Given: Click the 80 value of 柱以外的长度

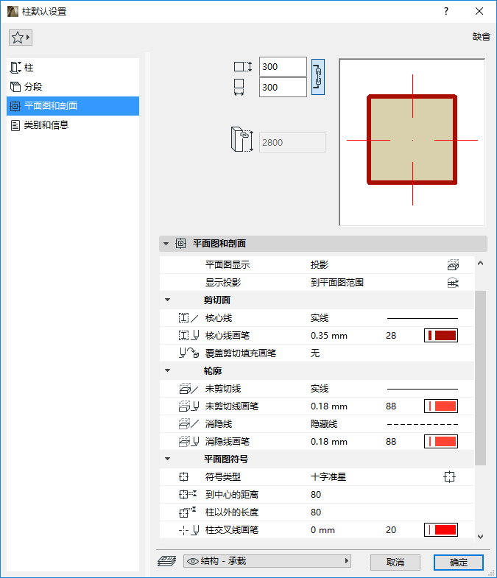Looking at the screenshot, I should tap(316, 512).
